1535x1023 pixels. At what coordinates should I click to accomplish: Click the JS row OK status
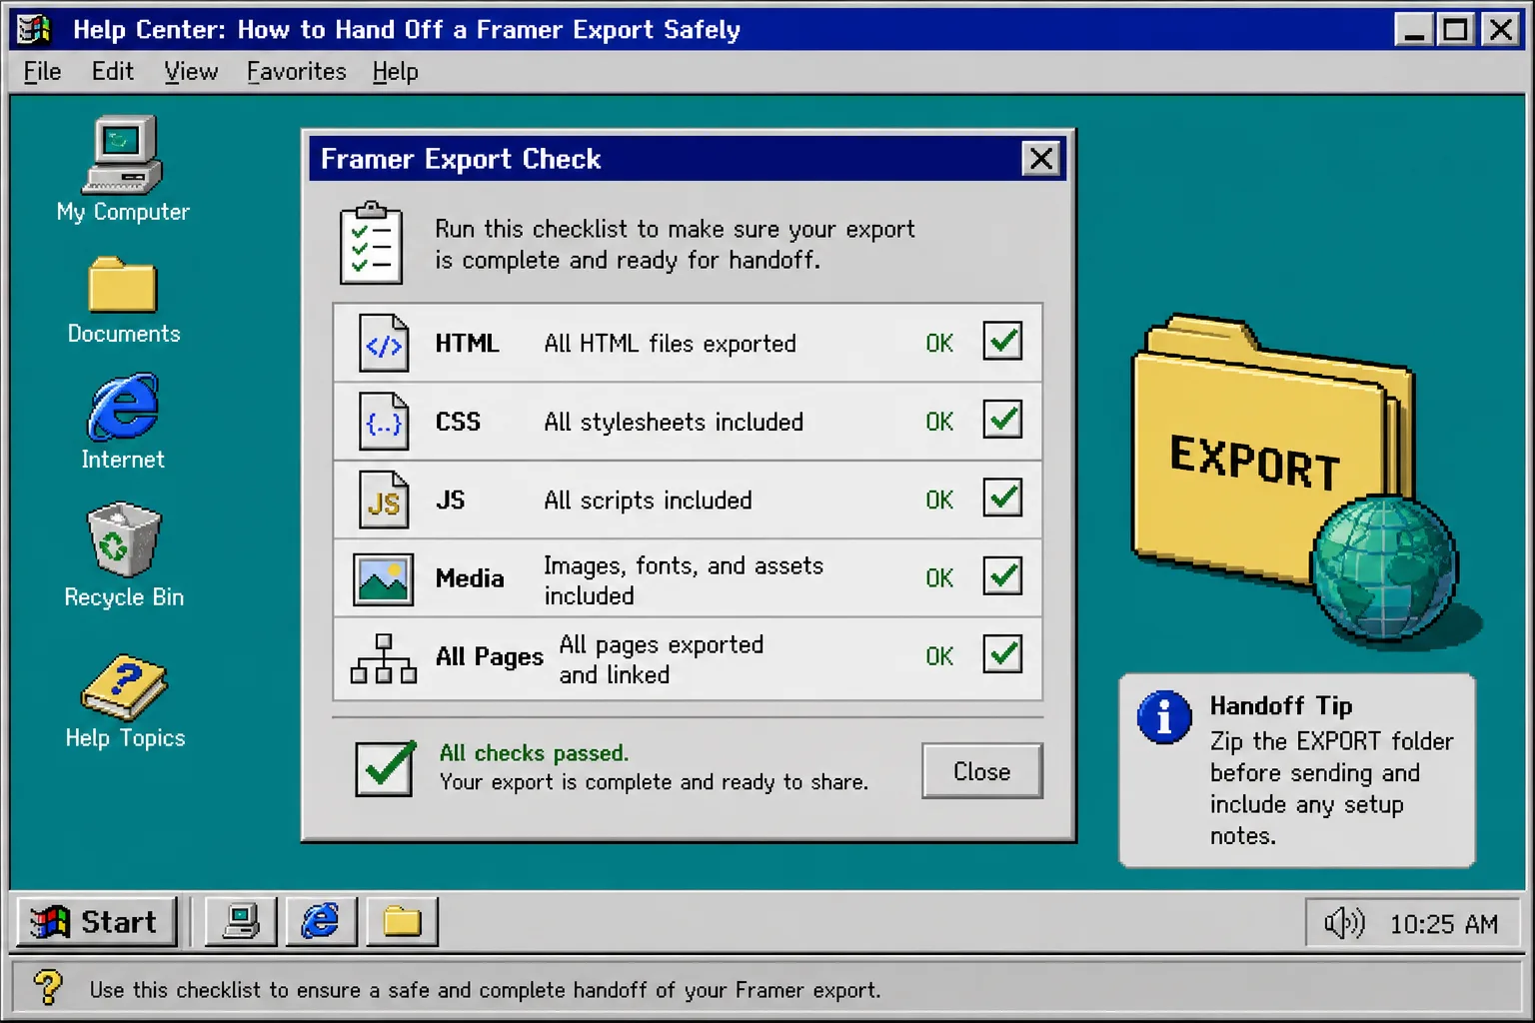coord(939,500)
